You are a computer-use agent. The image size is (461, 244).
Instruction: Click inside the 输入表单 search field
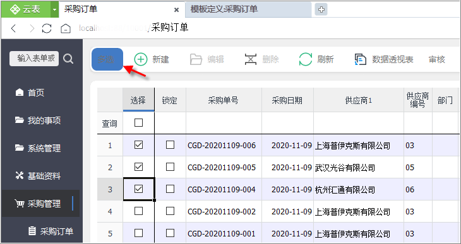tap(34, 59)
